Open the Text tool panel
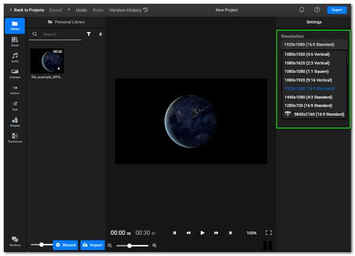The height and width of the screenshot is (256, 355). (x=14, y=105)
